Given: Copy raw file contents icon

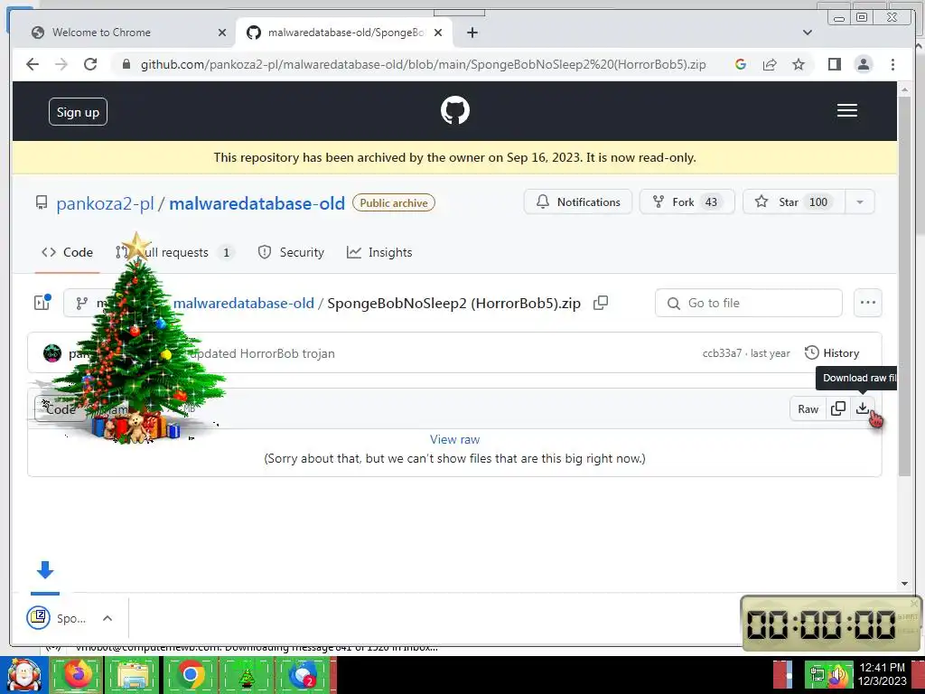Looking at the screenshot, I should tap(837, 408).
